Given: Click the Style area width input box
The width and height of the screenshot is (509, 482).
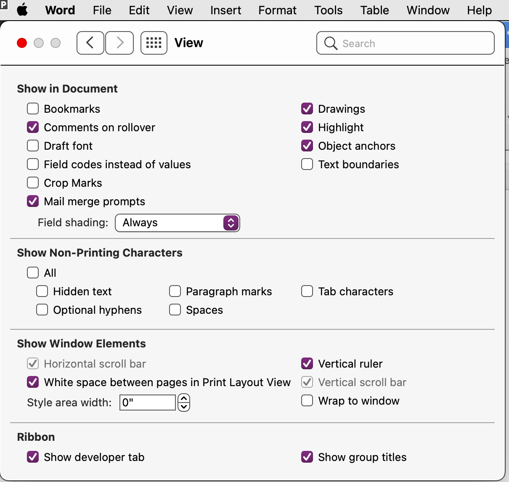Looking at the screenshot, I should pos(147,403).
